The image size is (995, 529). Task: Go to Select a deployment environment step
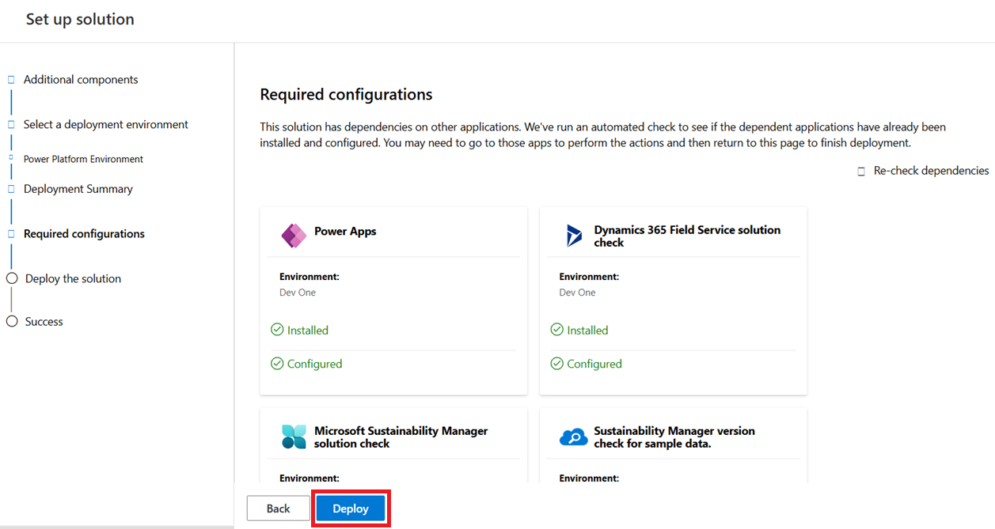(106, 125)
